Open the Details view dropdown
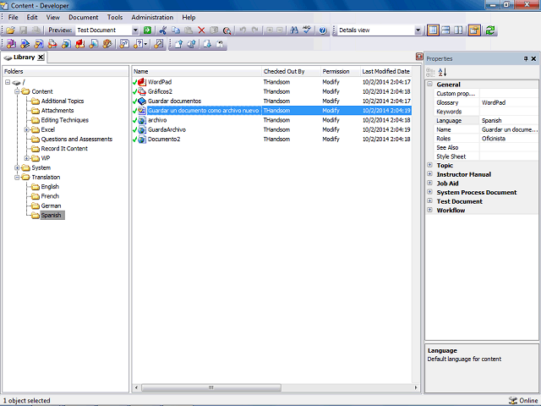 point(418,30)
